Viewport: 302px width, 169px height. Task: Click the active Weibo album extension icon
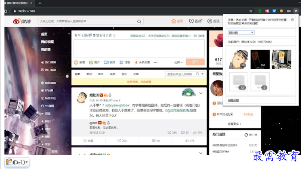(x=296, y=11)
